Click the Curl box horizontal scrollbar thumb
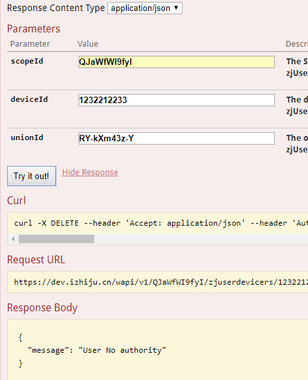 (57, 239)
